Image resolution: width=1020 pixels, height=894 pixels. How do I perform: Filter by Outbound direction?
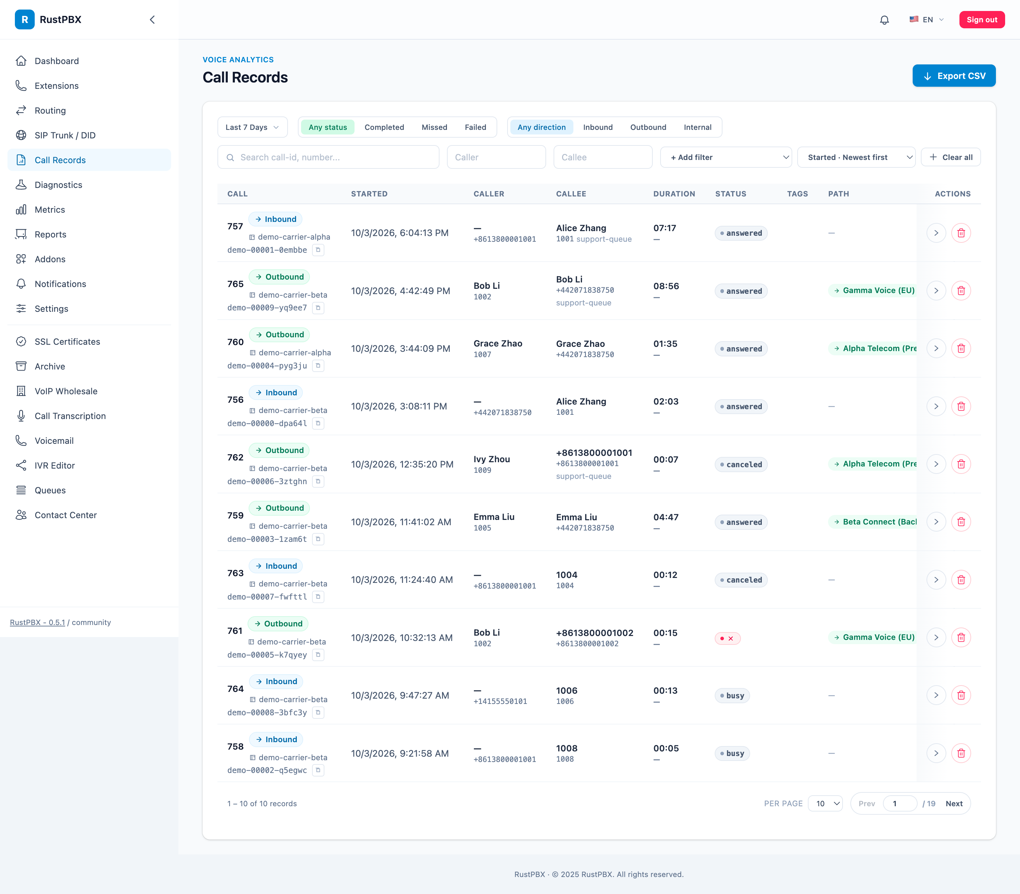[x=648, y=127]
